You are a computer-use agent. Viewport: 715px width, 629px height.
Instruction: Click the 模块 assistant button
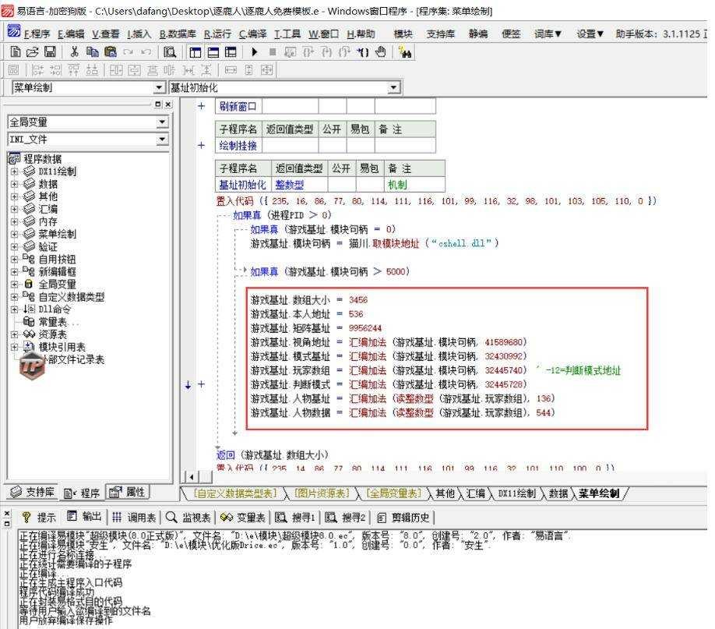pos(403,34)
